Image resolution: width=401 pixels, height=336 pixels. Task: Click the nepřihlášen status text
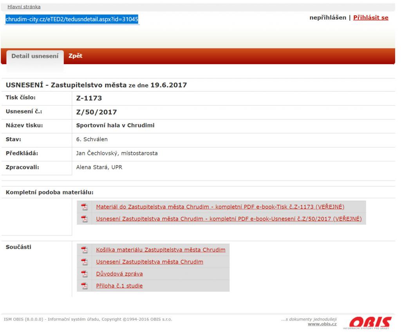pos(328,18)
